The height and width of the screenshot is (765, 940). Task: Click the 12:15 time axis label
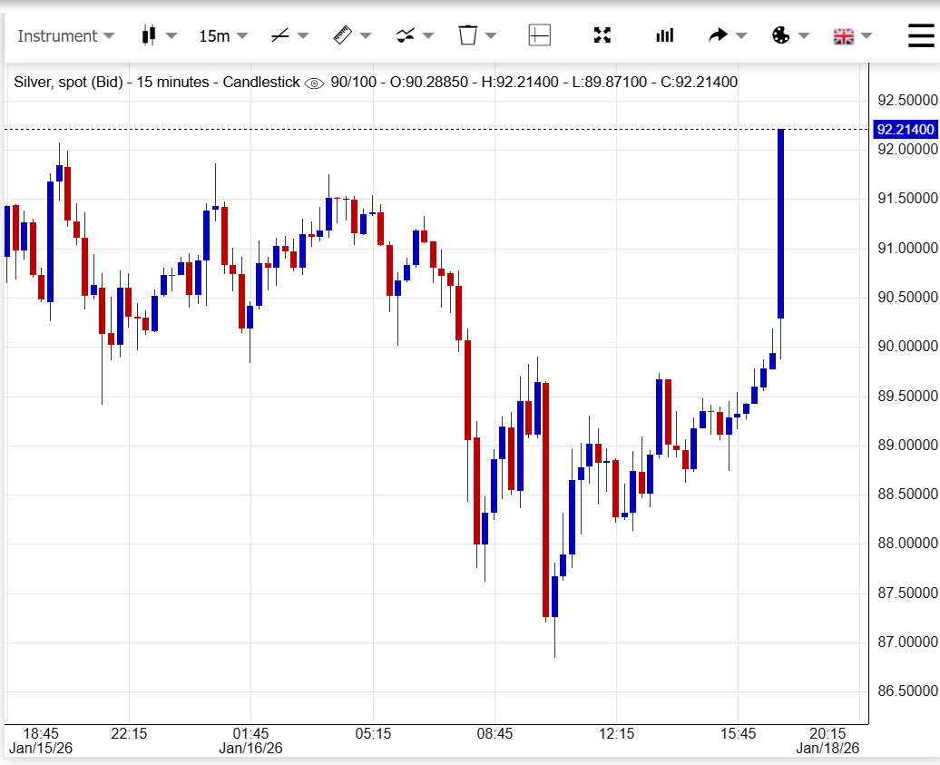tap(616, 733)
